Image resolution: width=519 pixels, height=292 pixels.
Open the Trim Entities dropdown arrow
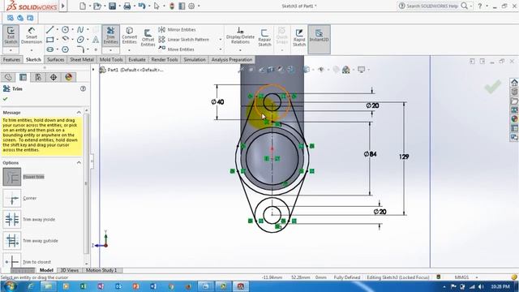coord(110,50)
